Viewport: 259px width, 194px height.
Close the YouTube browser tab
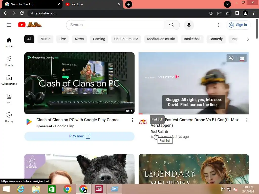pos(119,4)
